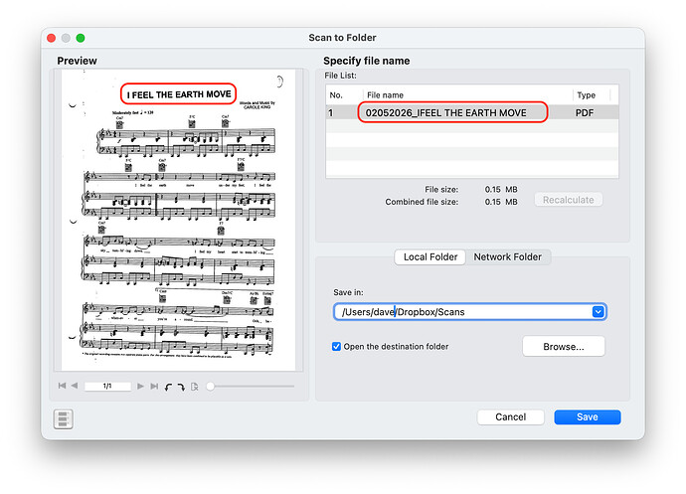Click the Save button

tap(587, 416)
